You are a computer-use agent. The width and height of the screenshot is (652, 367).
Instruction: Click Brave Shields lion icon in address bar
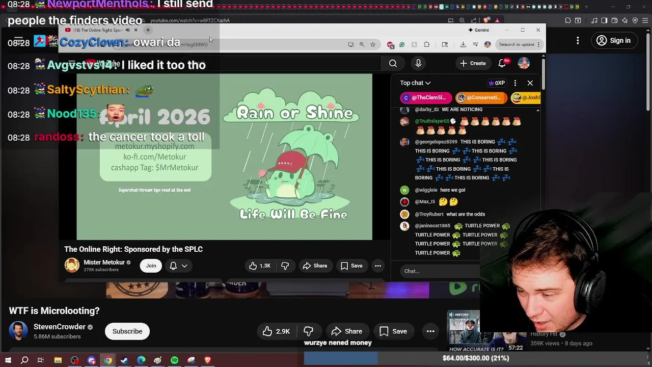[x=486, y=20]
